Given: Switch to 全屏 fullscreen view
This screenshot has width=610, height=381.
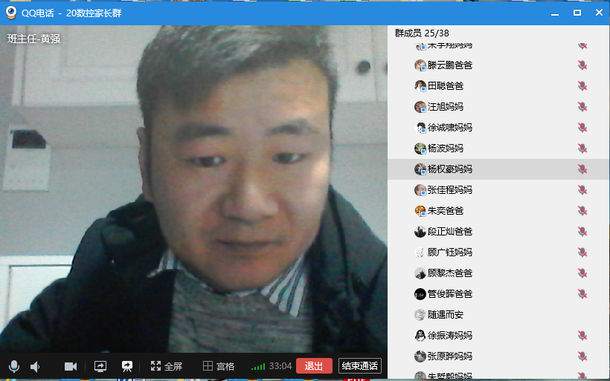Looking at the screenshot, I should [x=166, y=366].
